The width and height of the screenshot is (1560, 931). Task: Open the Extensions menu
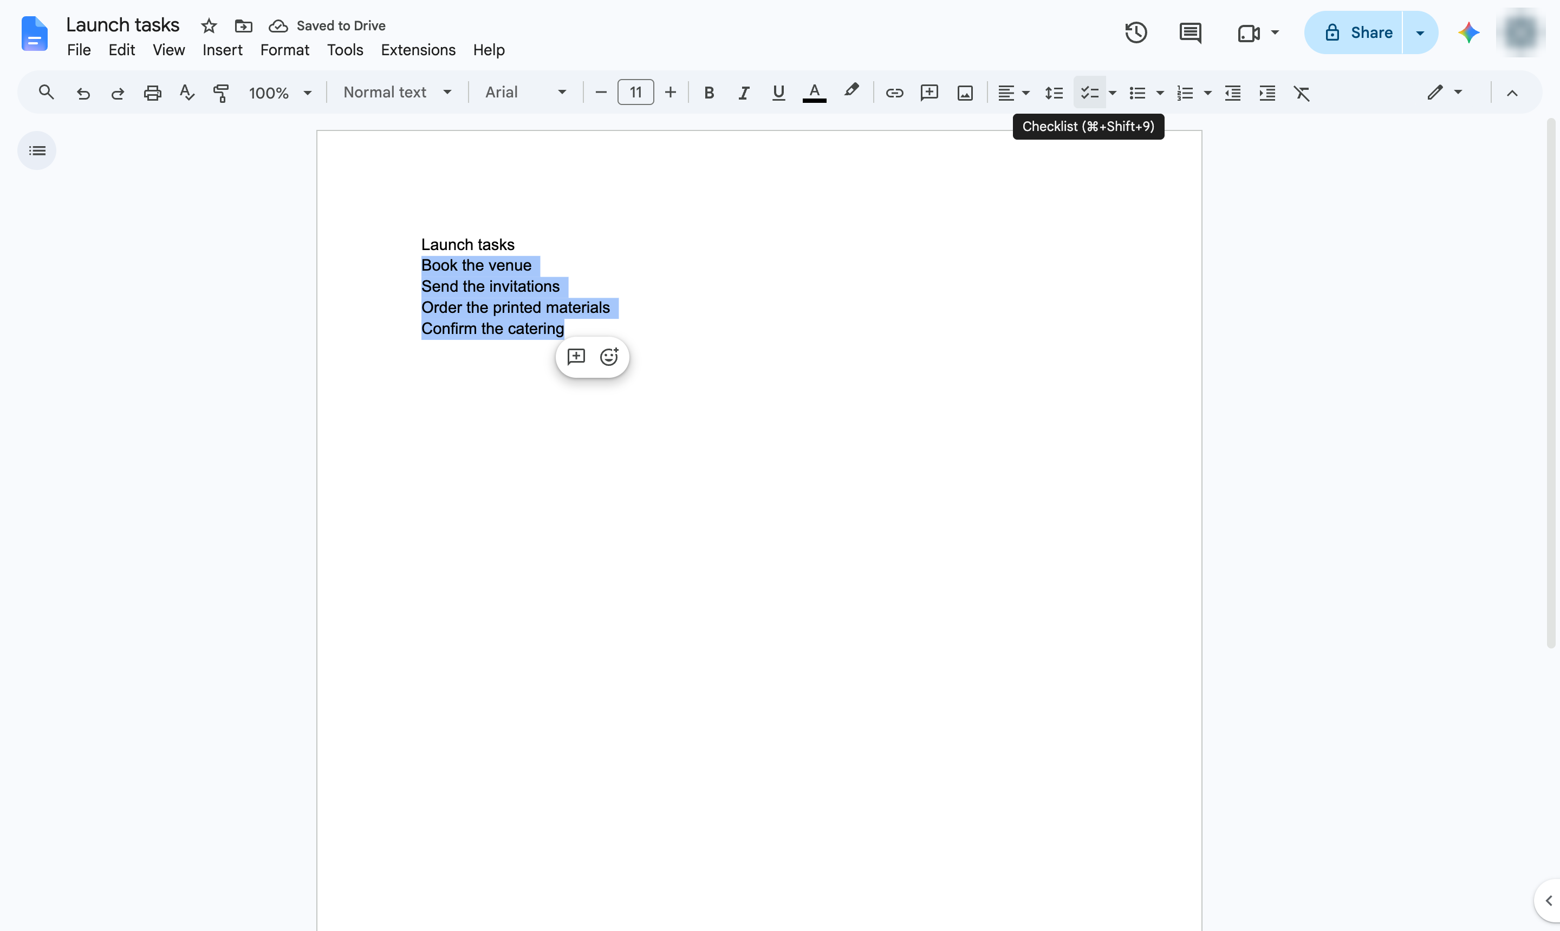pyautogui.click(x=418, y=50)
